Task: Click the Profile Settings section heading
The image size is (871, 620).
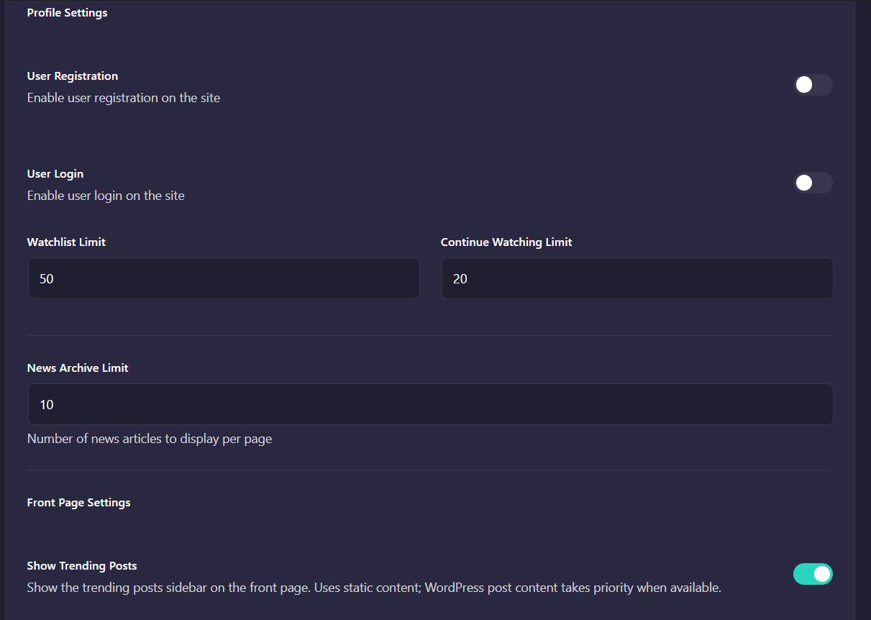Action: click(x=67, y=12)
